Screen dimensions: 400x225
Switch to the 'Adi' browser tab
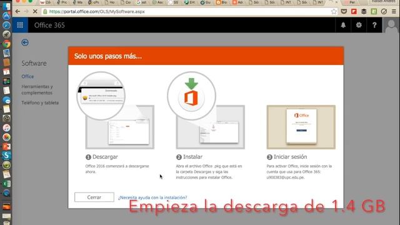pos(237,2)
